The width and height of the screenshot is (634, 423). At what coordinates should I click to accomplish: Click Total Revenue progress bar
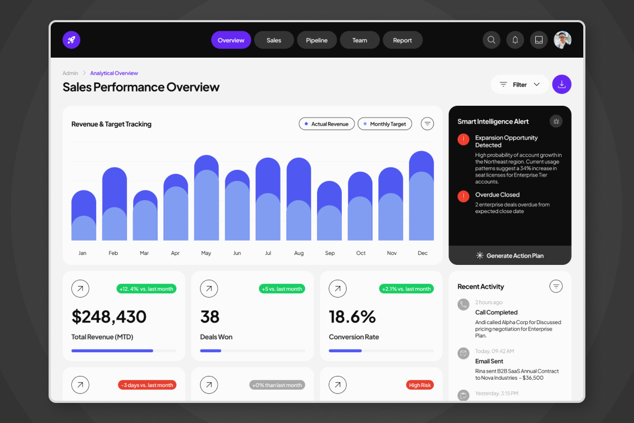click(x=124, y=351)
